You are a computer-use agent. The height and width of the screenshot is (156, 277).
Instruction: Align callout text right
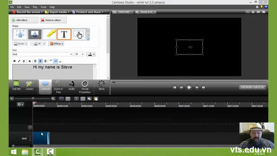45,61
